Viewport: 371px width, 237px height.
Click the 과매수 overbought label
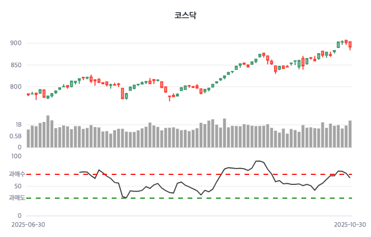[x=16, y=174]
